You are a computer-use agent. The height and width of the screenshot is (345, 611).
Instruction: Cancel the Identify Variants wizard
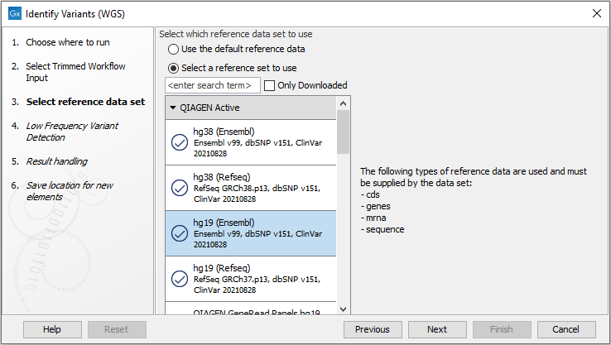point(566,329)
